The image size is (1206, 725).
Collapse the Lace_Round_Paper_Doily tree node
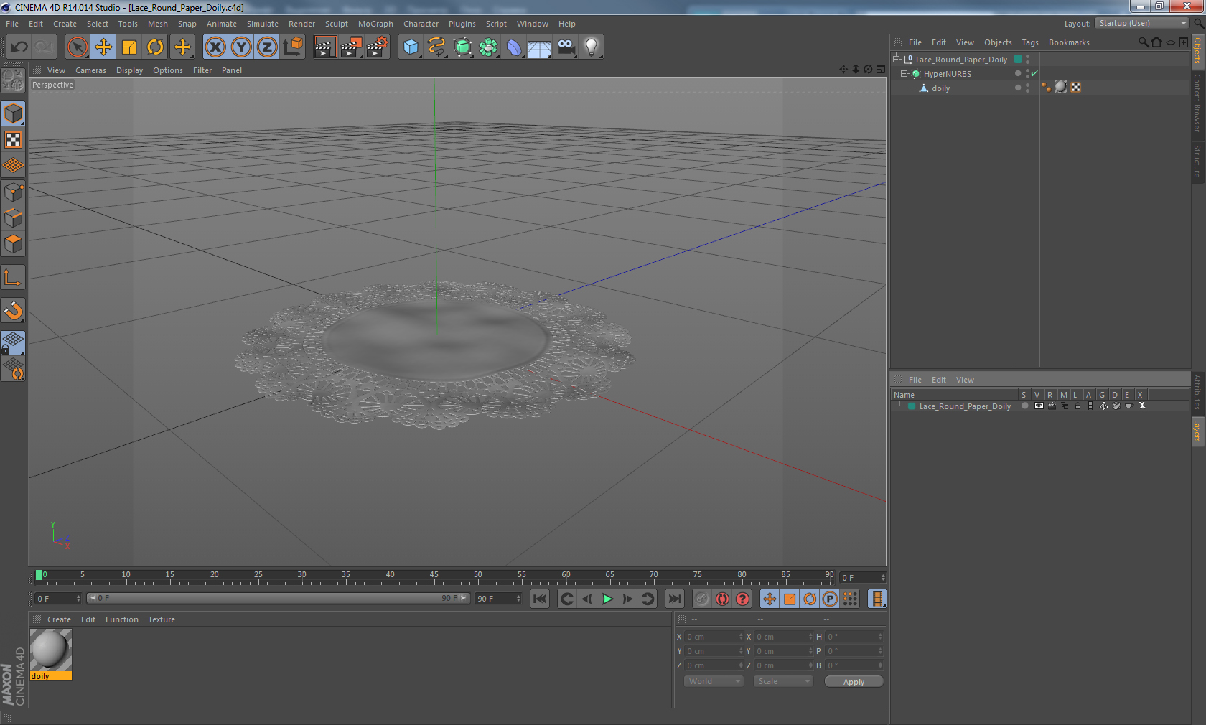pos(897,60)
